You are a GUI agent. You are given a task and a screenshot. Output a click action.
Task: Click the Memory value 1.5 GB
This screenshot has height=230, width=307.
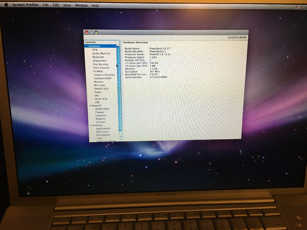pos(153,69)
